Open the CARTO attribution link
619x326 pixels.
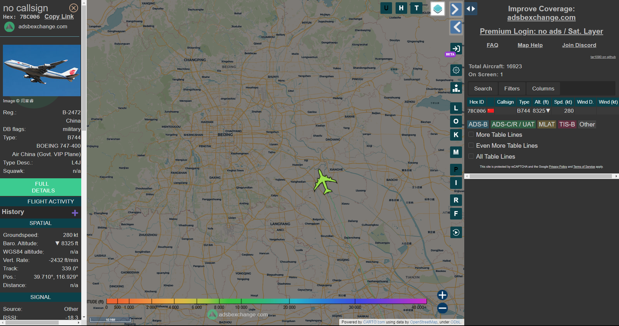(374, 322)
